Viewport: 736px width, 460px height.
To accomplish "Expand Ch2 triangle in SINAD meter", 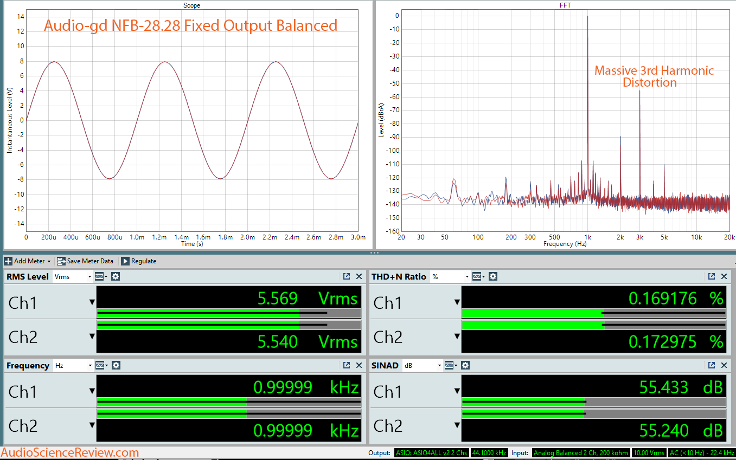I will click(x=457, y=426).
